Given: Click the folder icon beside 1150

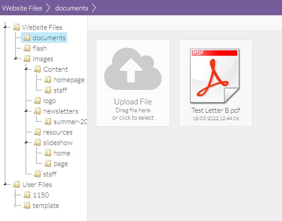Looking at the screenshot, I should point(27,195).
